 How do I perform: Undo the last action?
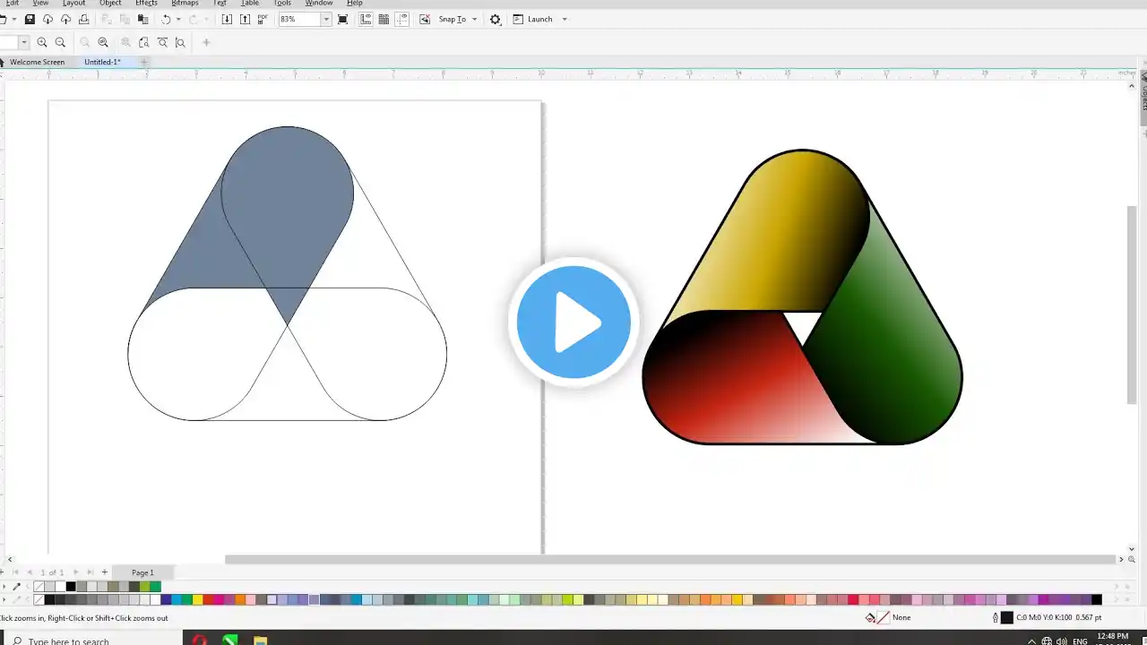pos(166,19)
